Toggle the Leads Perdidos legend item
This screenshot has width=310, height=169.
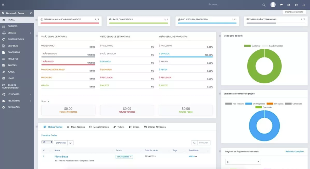(x=272, y=46)
